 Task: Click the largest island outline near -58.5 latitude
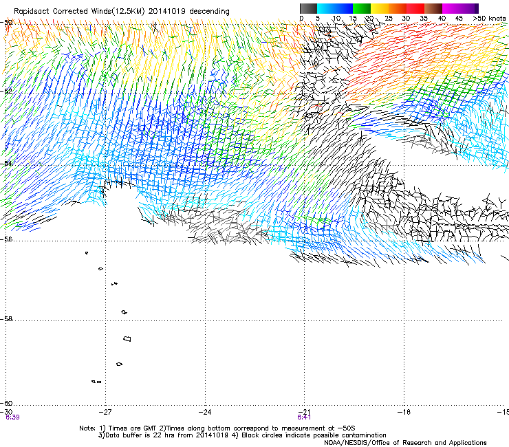pyautogui.click(x=127, y=339)
